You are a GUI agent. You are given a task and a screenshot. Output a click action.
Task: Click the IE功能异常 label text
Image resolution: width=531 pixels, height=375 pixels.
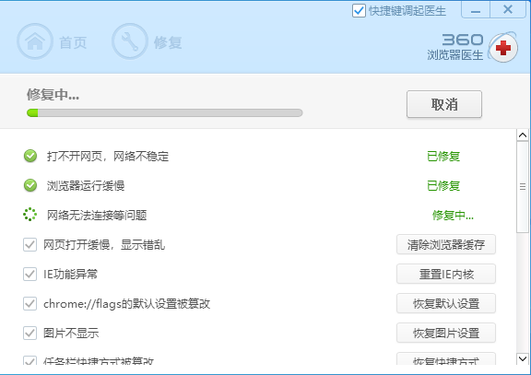tap(70, 274)
